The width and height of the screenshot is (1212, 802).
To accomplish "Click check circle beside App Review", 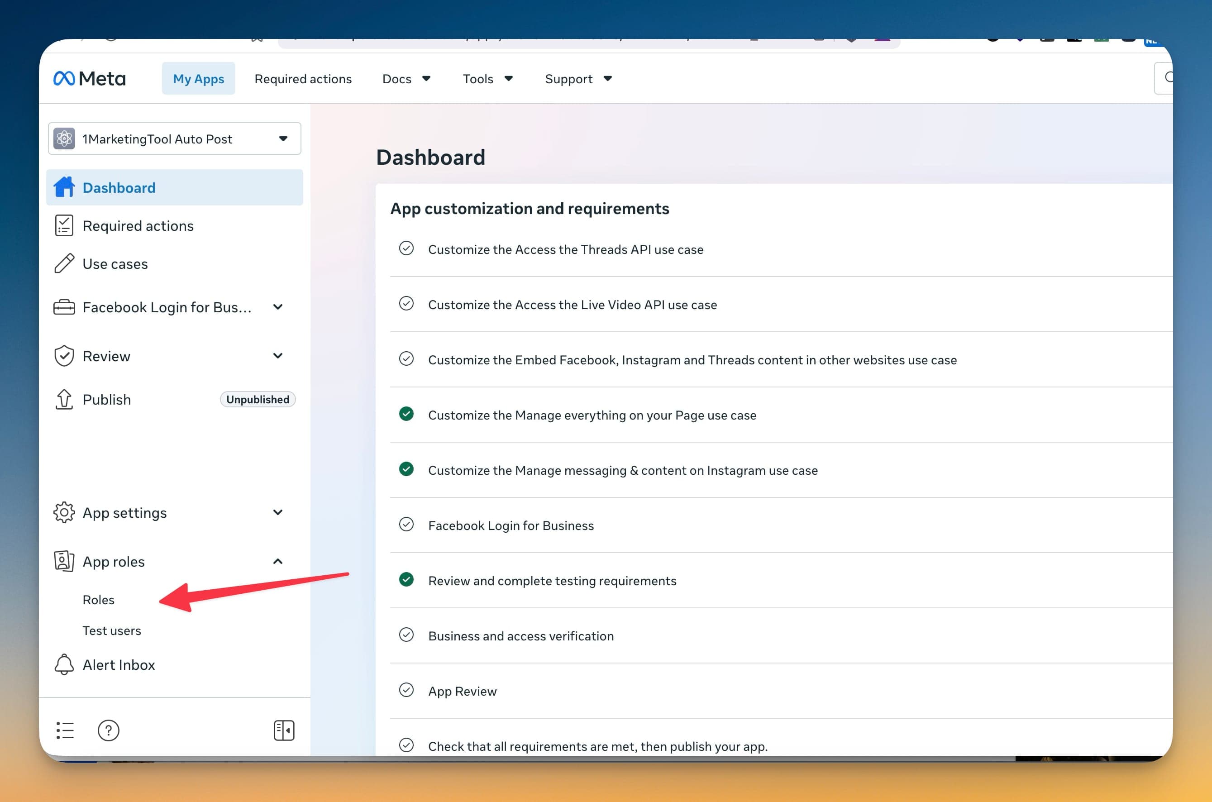I will pos(406,690).
